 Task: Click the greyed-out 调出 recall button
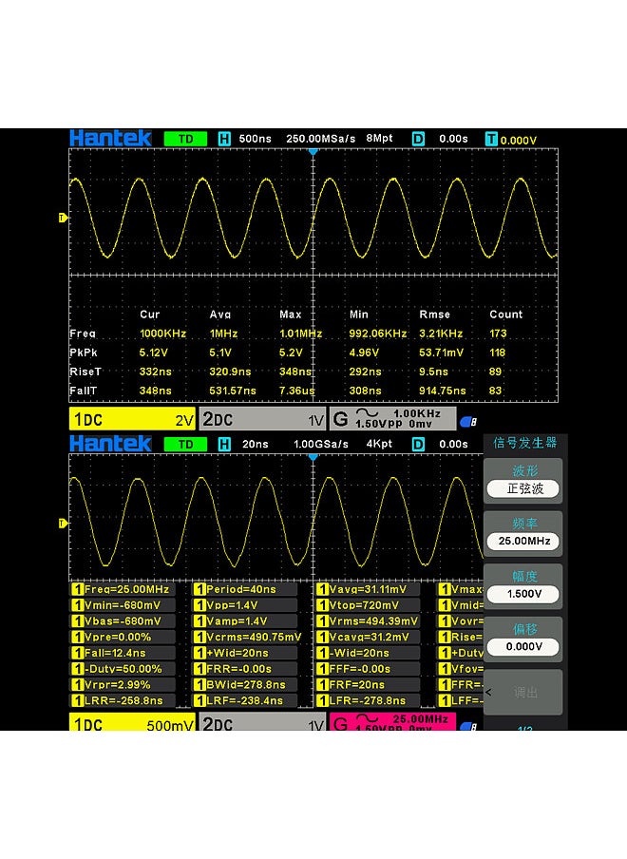523,693
